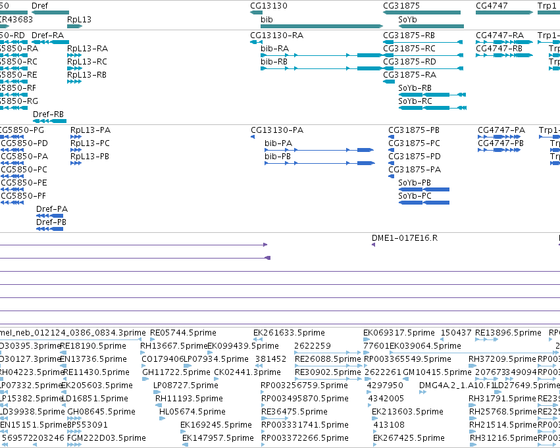Click protein Dref-PA
560x448 pixels.
(49, 216)
